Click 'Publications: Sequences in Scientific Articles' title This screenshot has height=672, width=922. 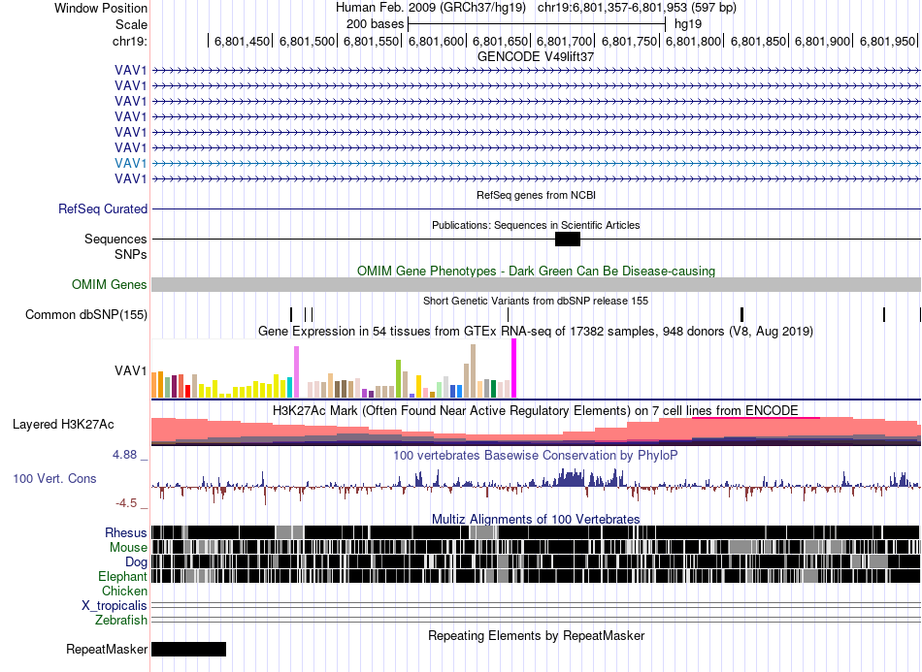coord(536,225)
